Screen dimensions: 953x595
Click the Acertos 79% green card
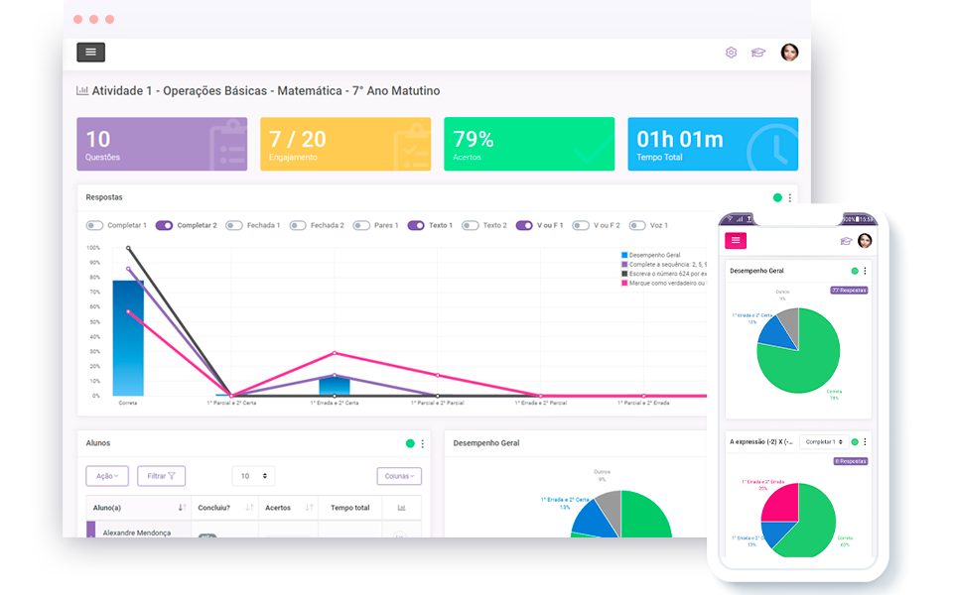pyautogui.click(x=528, y=145)
